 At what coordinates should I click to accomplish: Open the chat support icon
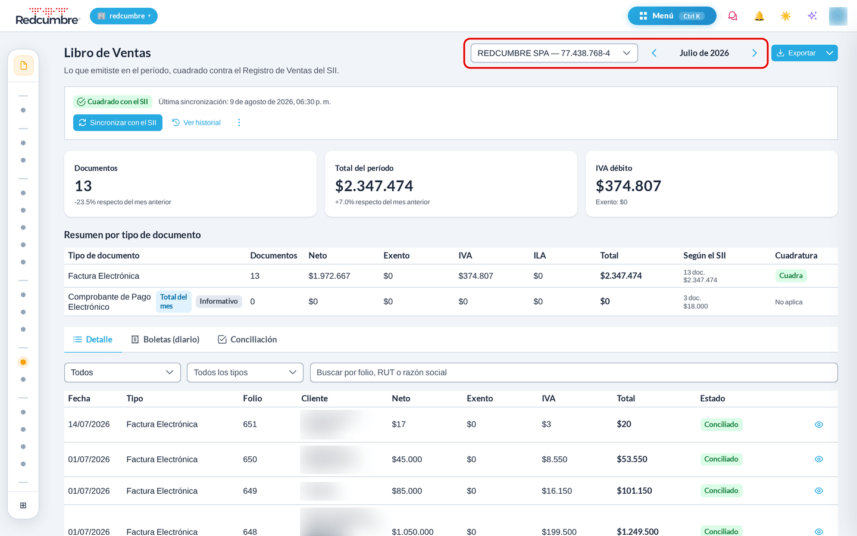click(733, 16)
